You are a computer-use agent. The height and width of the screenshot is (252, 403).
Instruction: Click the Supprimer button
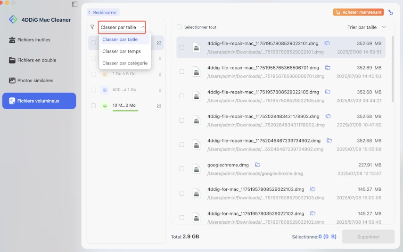(368, 236)
